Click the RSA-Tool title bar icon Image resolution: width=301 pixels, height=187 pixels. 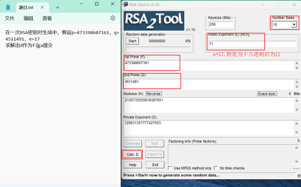point(125,4)
